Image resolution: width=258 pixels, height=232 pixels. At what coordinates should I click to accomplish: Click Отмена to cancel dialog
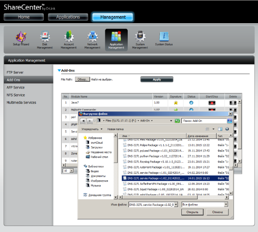(217, 212)
